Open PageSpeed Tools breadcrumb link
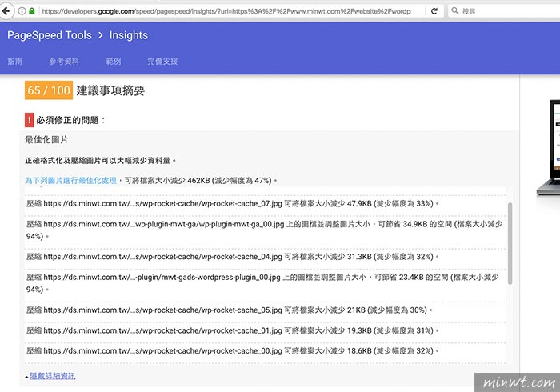The image size is (560, 392). coord(50,35)
